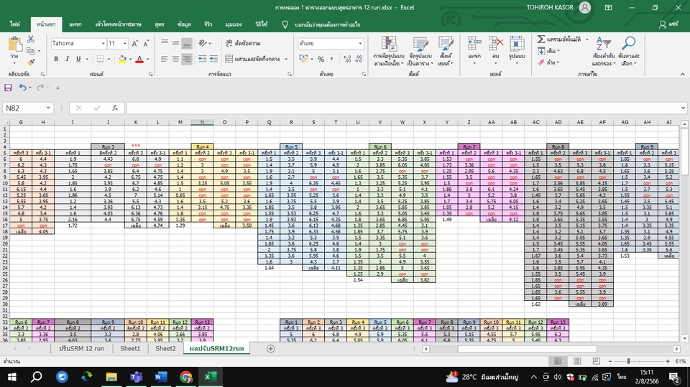Click the zoom out minus button
Screen dimensions: 690x387
click(x=610, y=361)
